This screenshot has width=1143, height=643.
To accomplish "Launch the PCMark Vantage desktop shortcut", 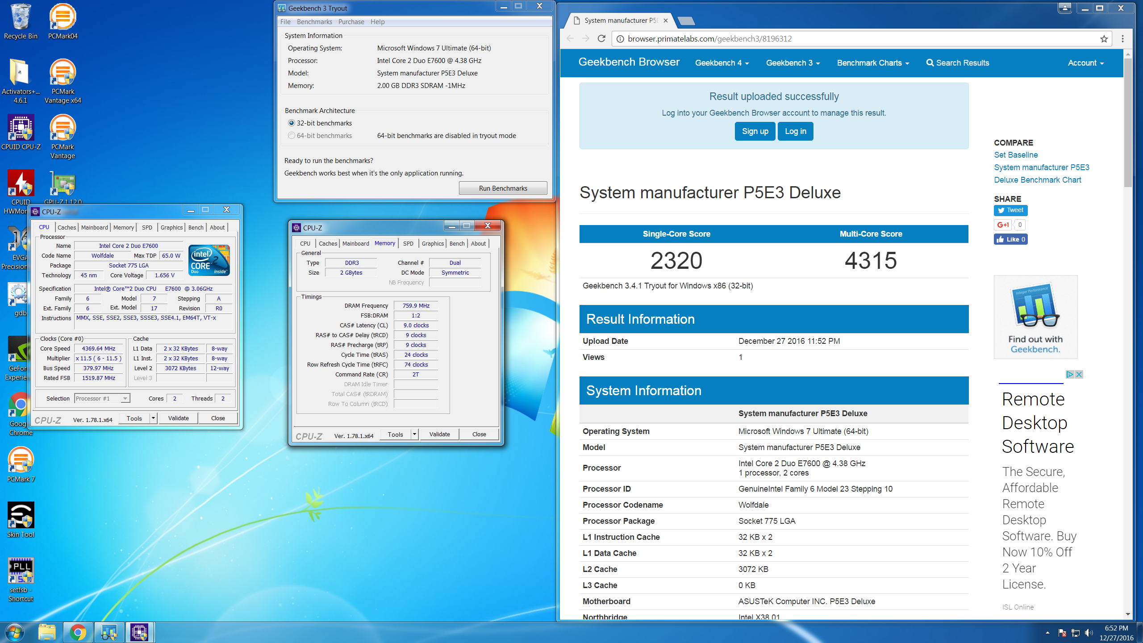I will [63, 137].
